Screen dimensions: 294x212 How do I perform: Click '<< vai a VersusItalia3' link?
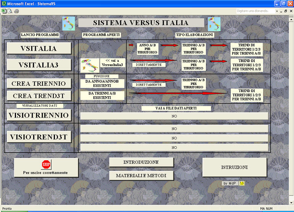[112, 63]
